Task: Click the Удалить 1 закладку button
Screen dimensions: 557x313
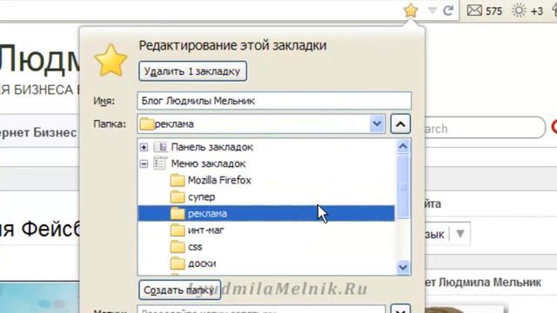Action: pos(192,71)
